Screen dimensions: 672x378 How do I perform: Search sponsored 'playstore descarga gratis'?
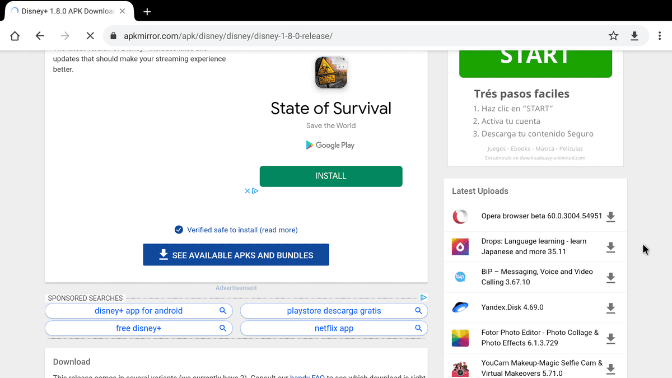coord(334,311)
